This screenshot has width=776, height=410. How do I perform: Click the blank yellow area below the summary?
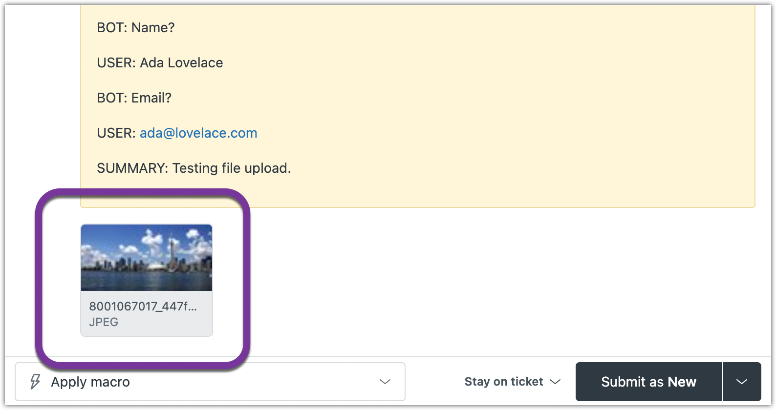(x=440, y=193)
